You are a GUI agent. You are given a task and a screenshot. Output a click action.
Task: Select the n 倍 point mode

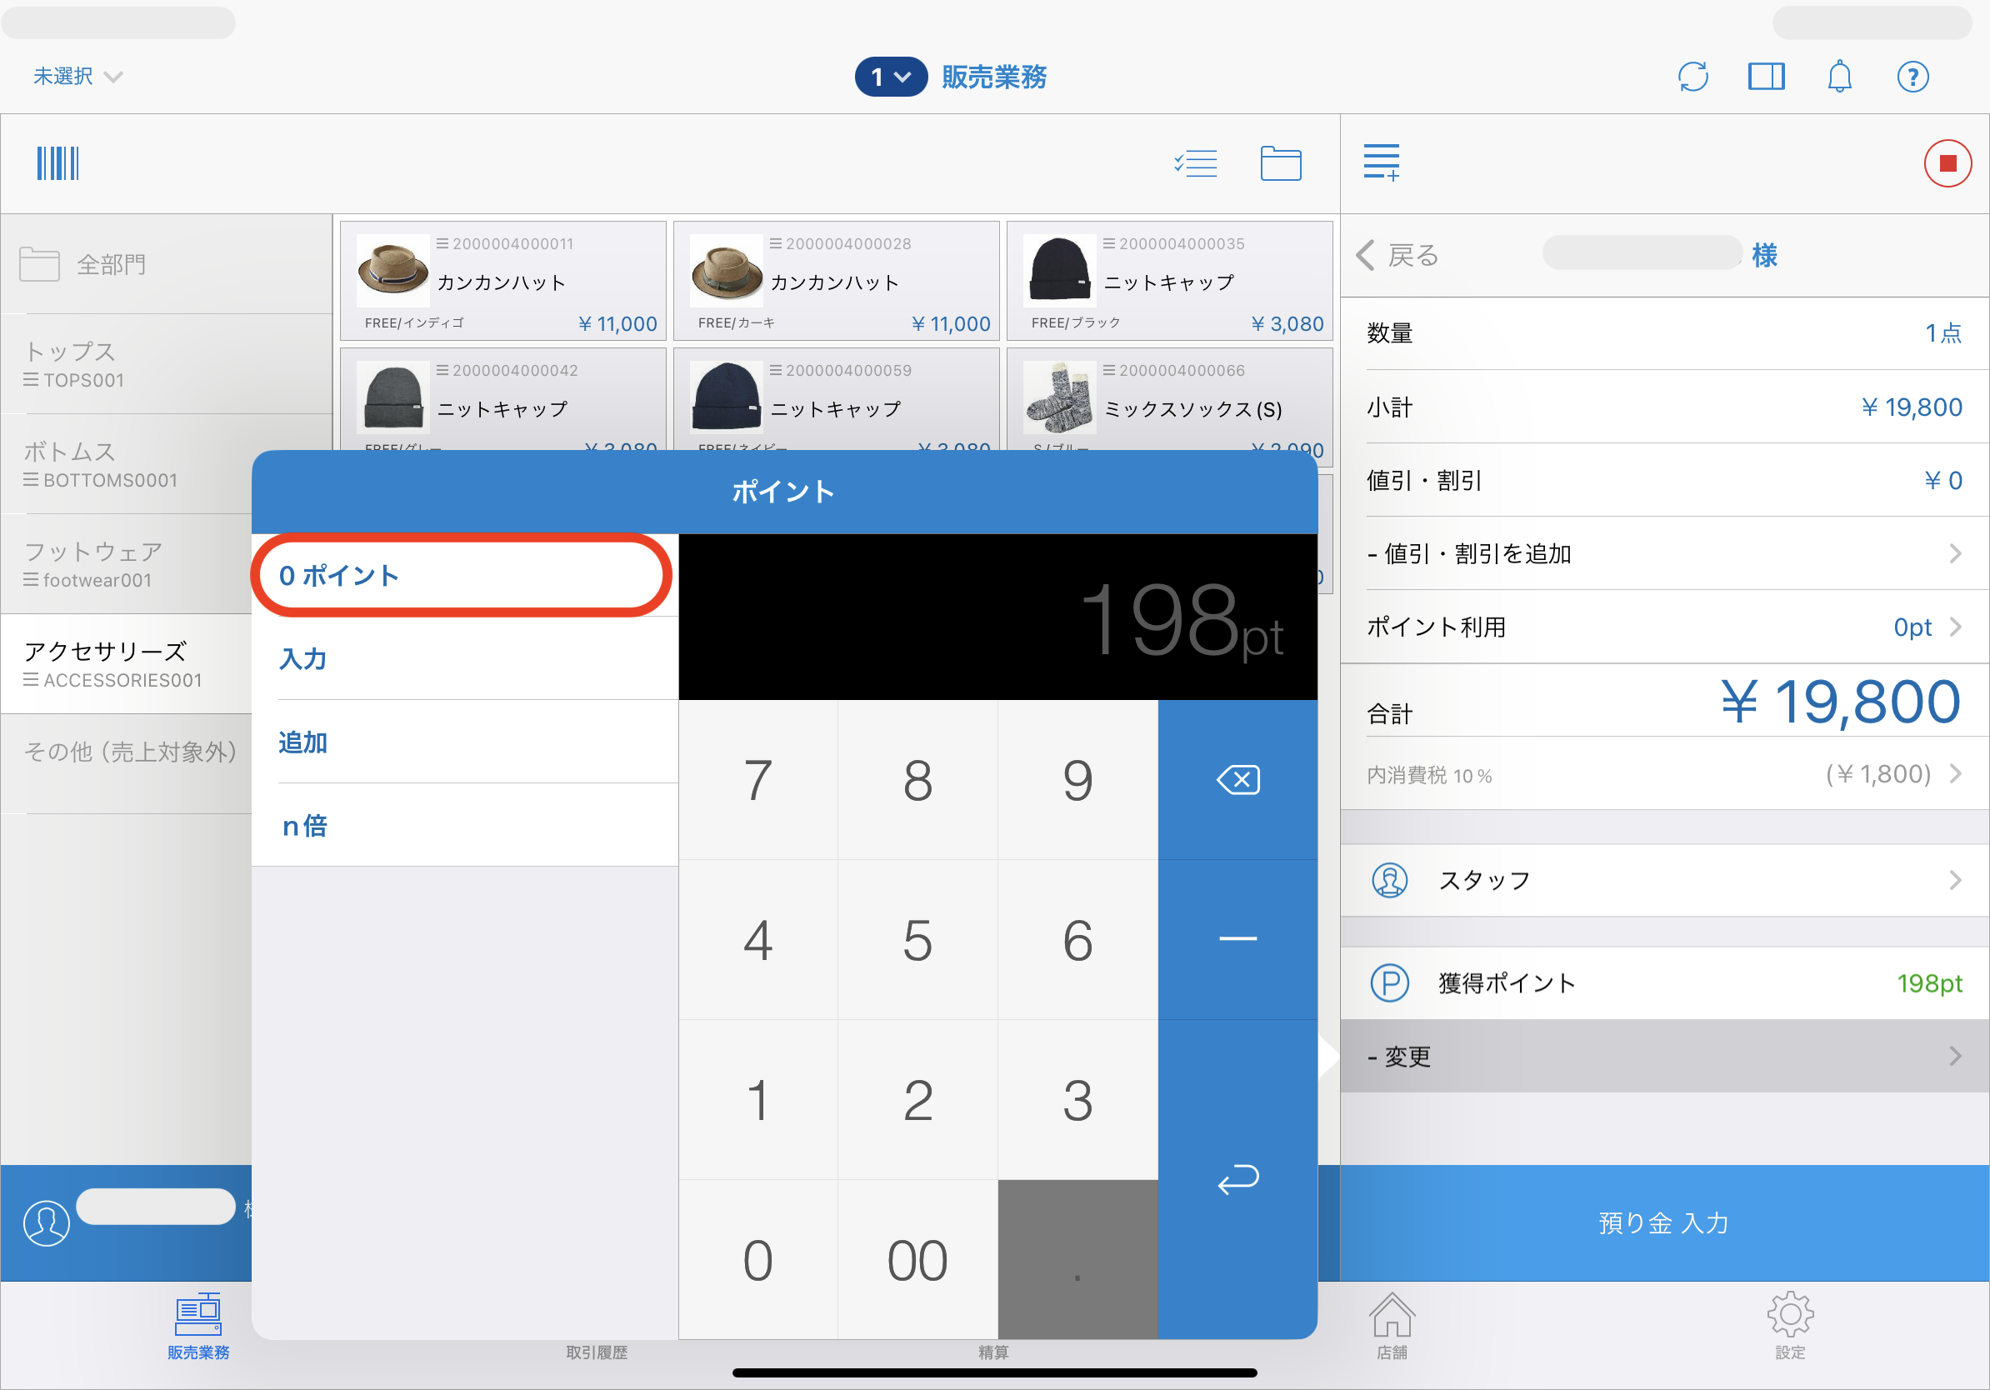[x=305, y=825]
